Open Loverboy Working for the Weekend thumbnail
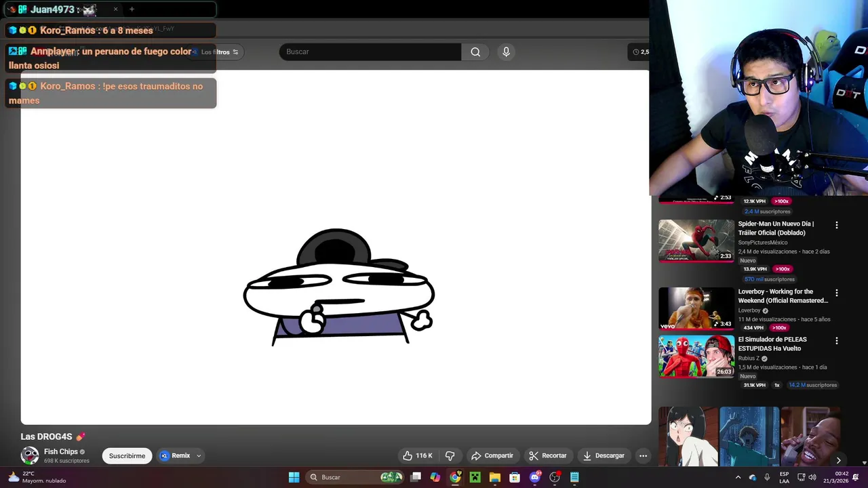The height and width of the screenshot is (488, 868). (x=696, y=308)
